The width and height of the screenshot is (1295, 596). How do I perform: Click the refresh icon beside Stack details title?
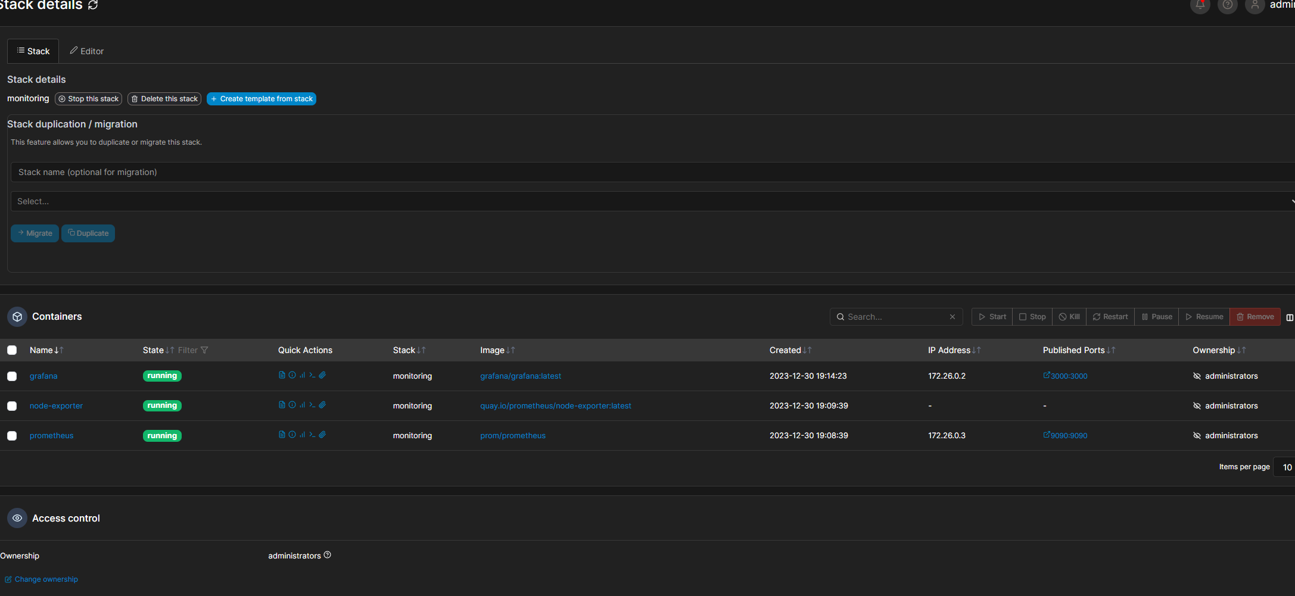coord(93,5)
